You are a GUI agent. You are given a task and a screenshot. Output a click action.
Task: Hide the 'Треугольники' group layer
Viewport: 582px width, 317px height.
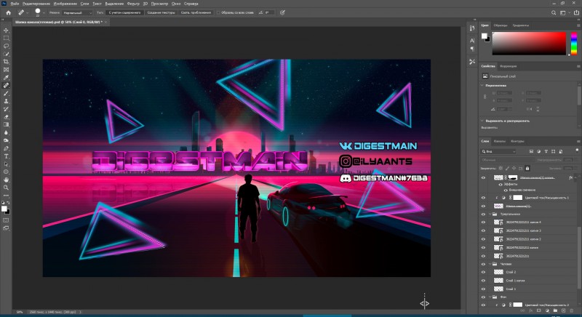483,214
